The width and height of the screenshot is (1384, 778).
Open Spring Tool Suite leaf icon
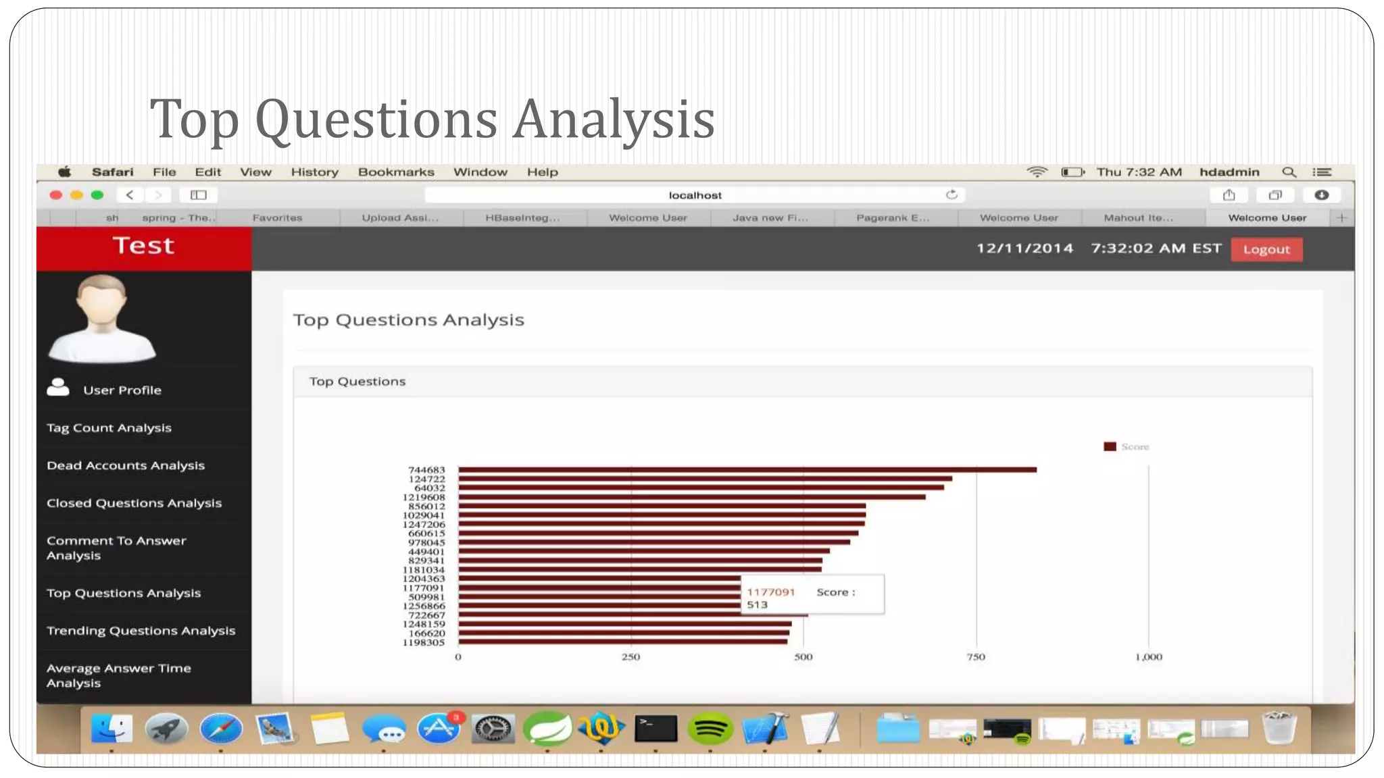click(x=547, y=729)
